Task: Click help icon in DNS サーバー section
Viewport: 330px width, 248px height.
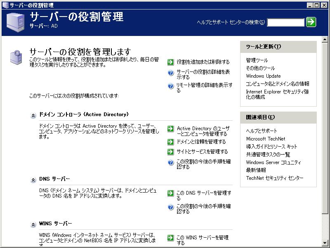Action: click(x=171, y=207)
